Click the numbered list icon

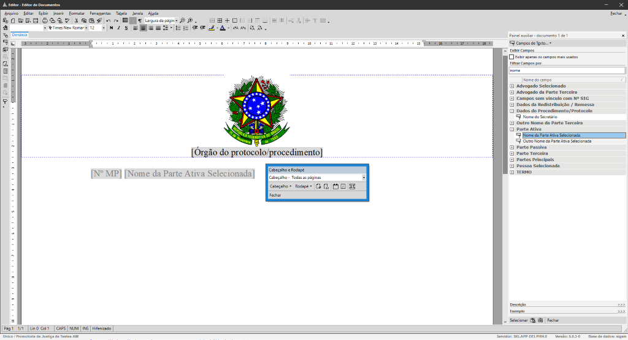186,28
